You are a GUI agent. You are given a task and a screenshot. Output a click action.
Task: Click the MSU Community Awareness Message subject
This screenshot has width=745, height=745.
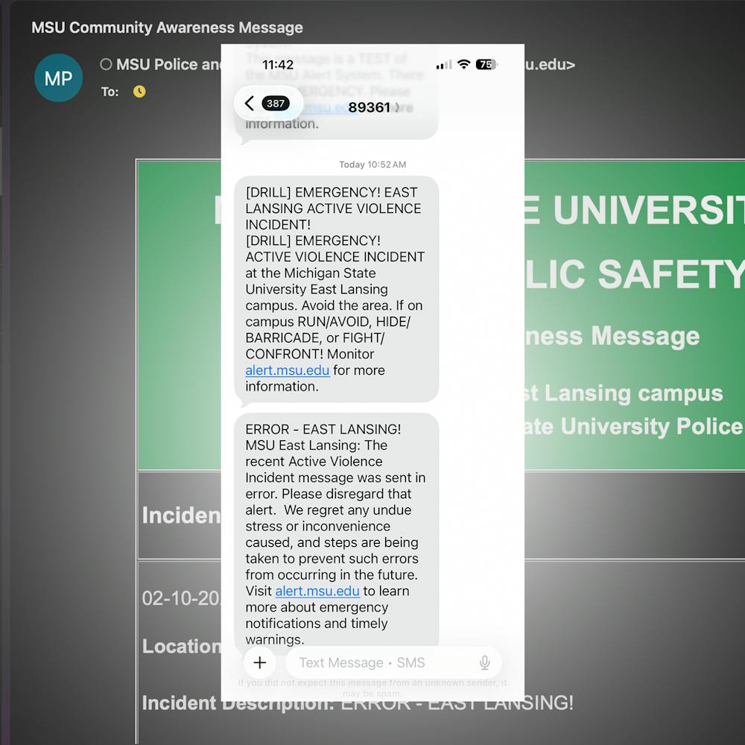(x=167, y=28)
